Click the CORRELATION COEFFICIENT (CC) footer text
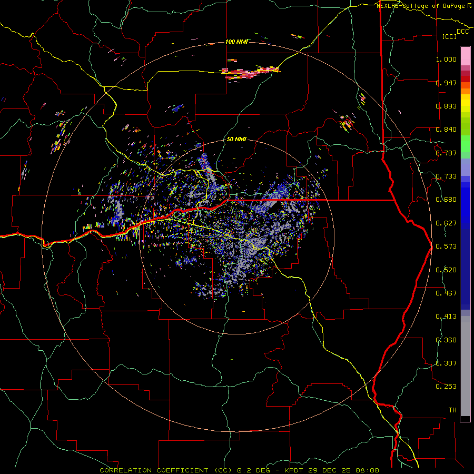The image size is (474, 474). coord(166,470)
